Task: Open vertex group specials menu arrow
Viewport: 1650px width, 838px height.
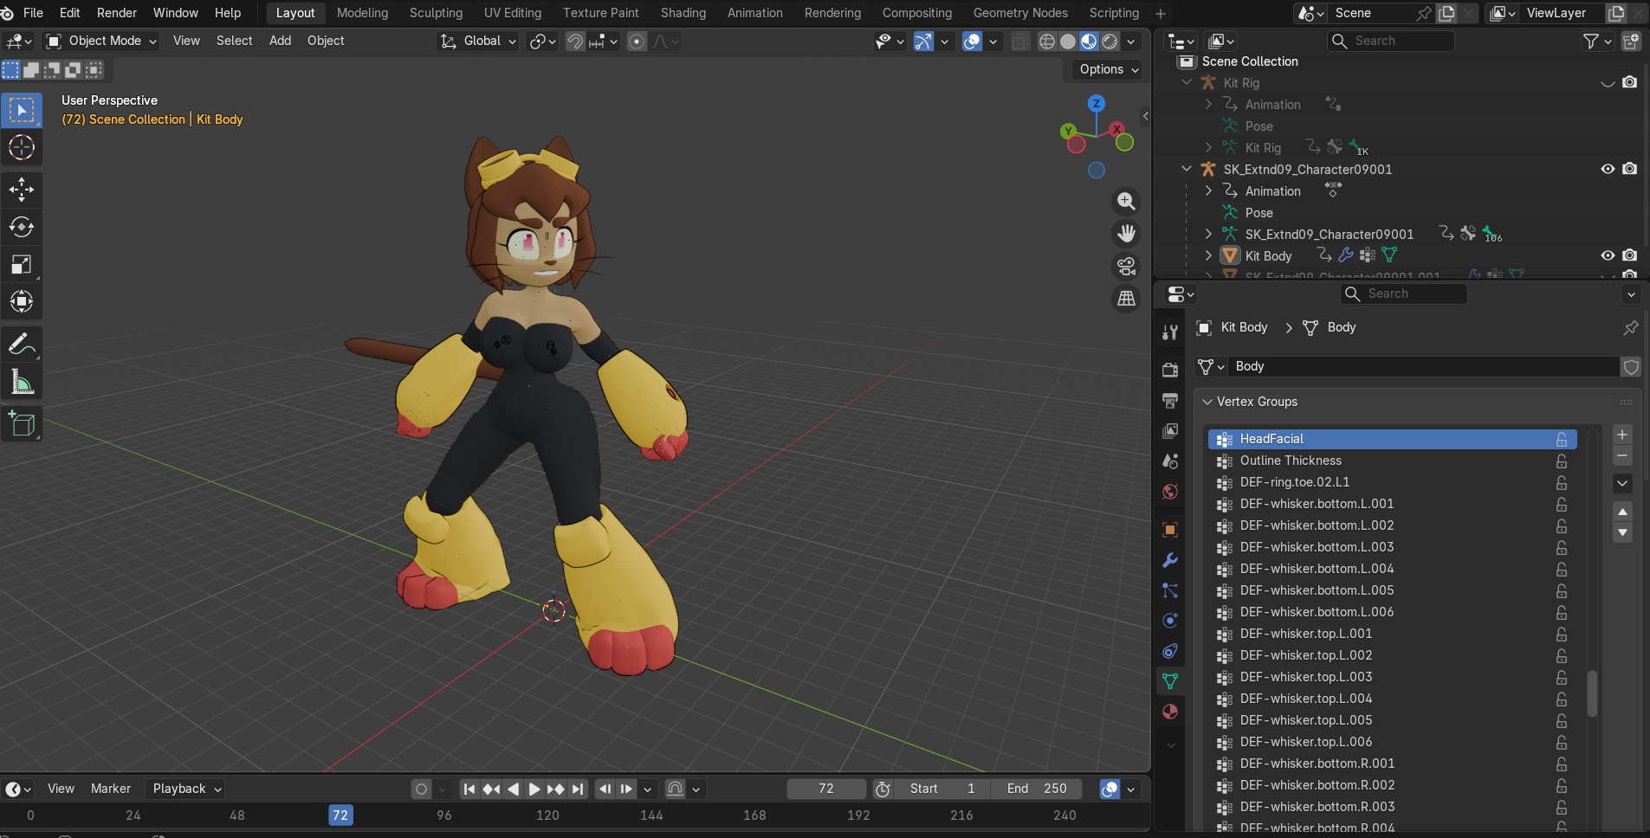Action: click(1622, 483)
